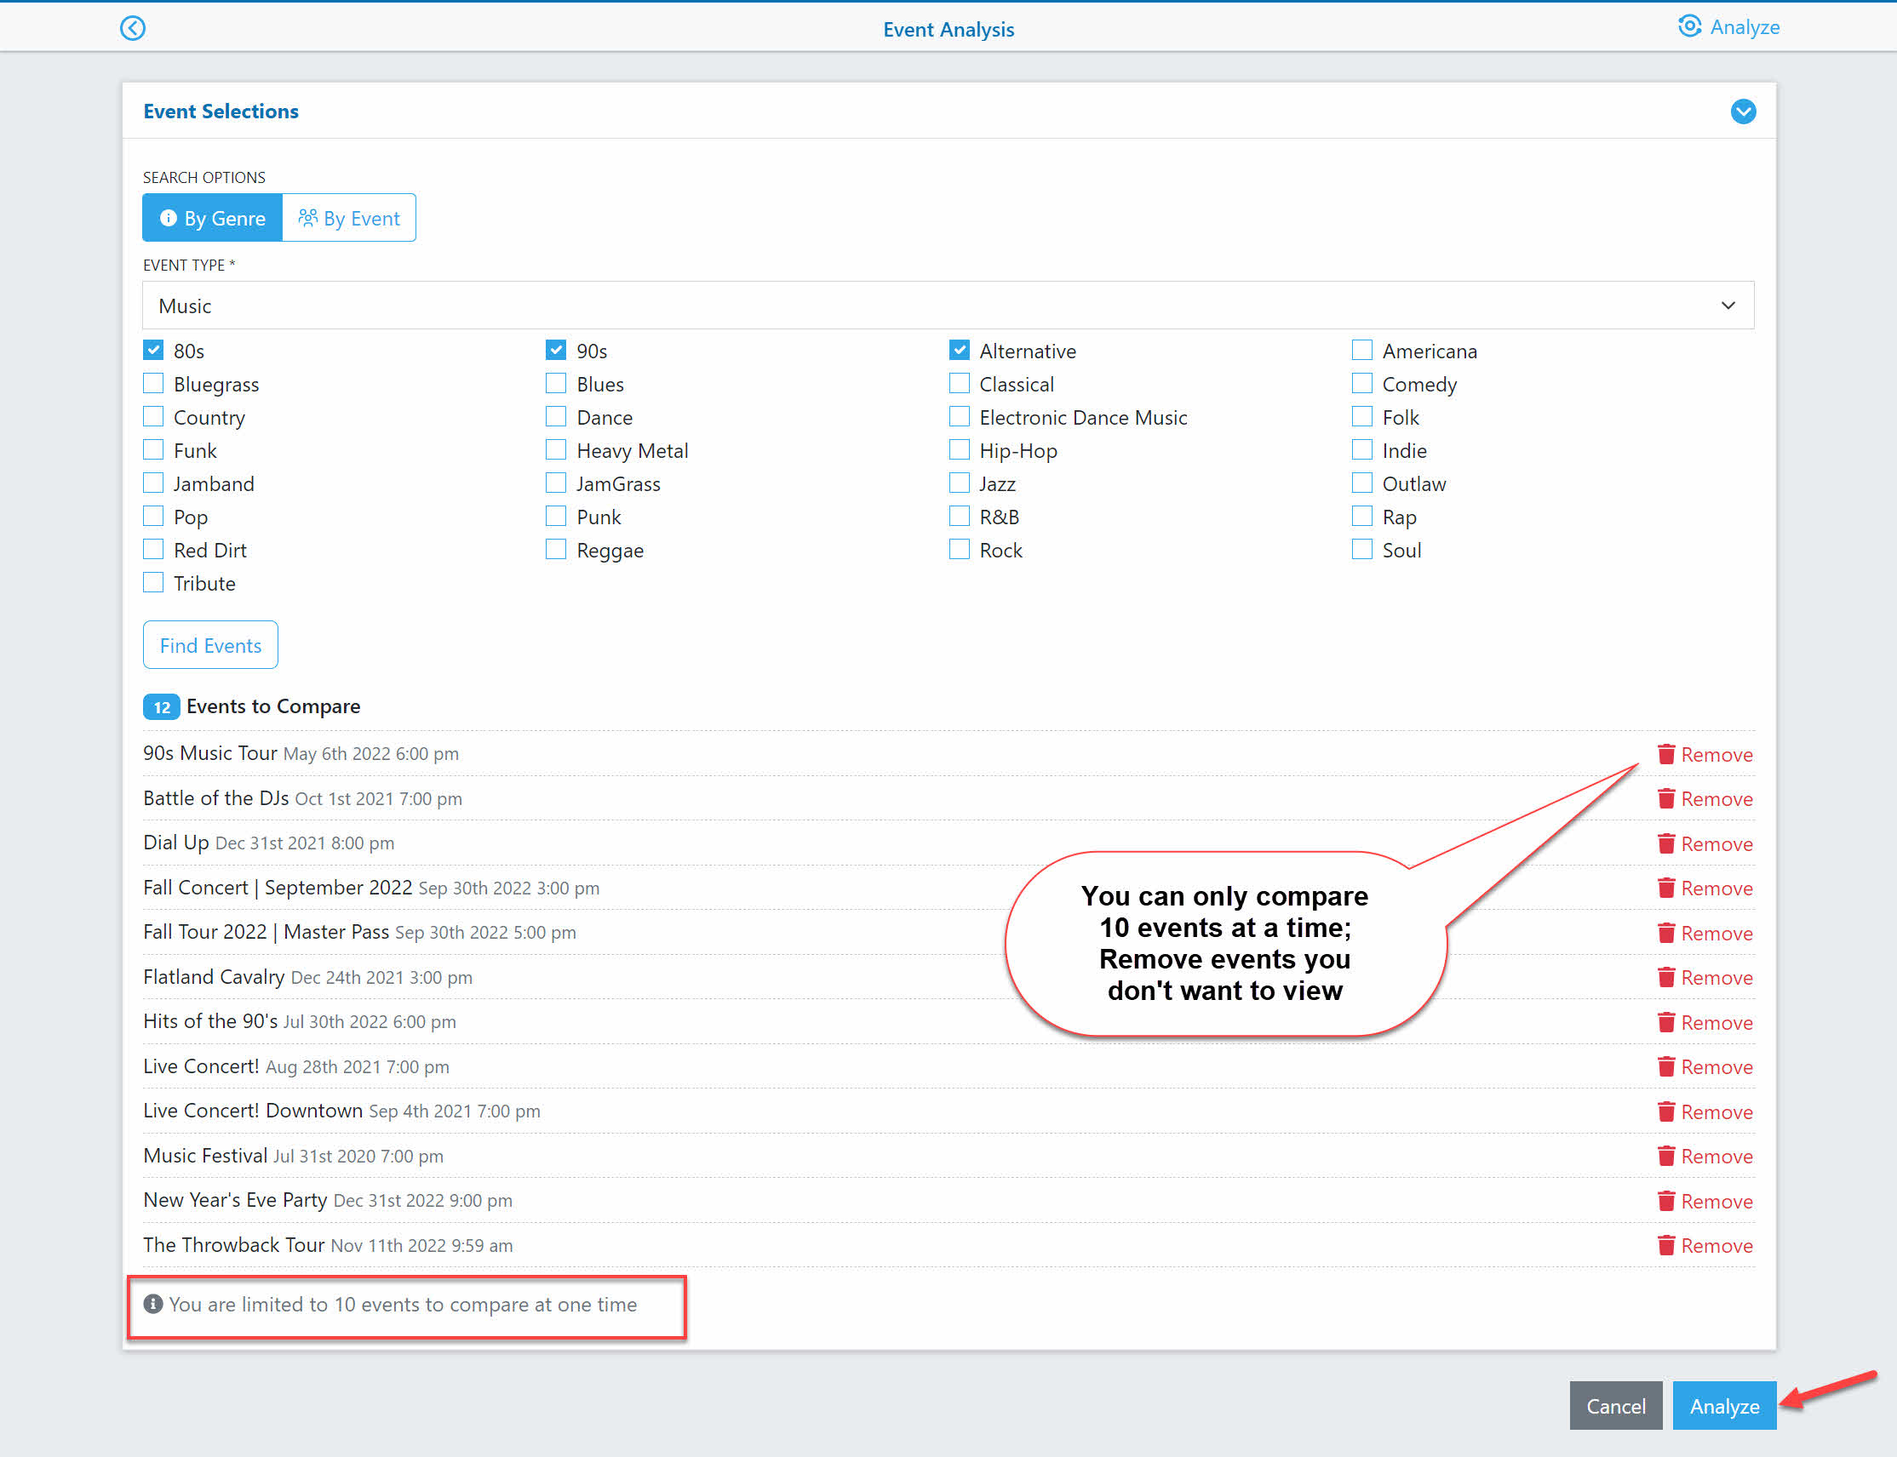Image resolution: width=1897 pixels, height=1457 pixels.
Task: Click the By Genre search option icon
Action: pos(167,217)
